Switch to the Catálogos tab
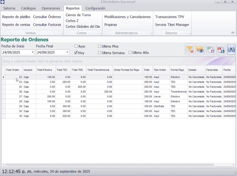 28,8
